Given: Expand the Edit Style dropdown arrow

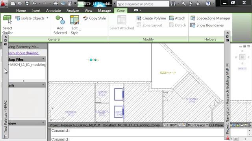Looking at the screenshot, I should [80, 31].
